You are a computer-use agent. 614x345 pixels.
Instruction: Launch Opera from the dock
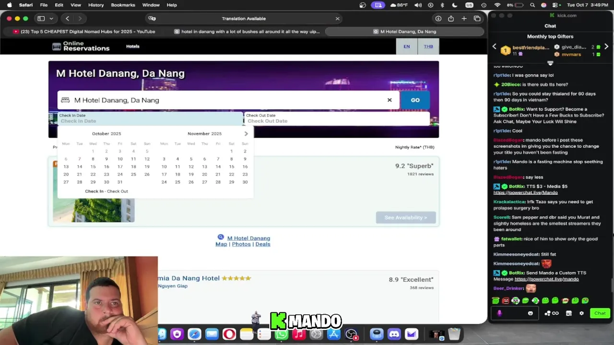pos(229,334)
